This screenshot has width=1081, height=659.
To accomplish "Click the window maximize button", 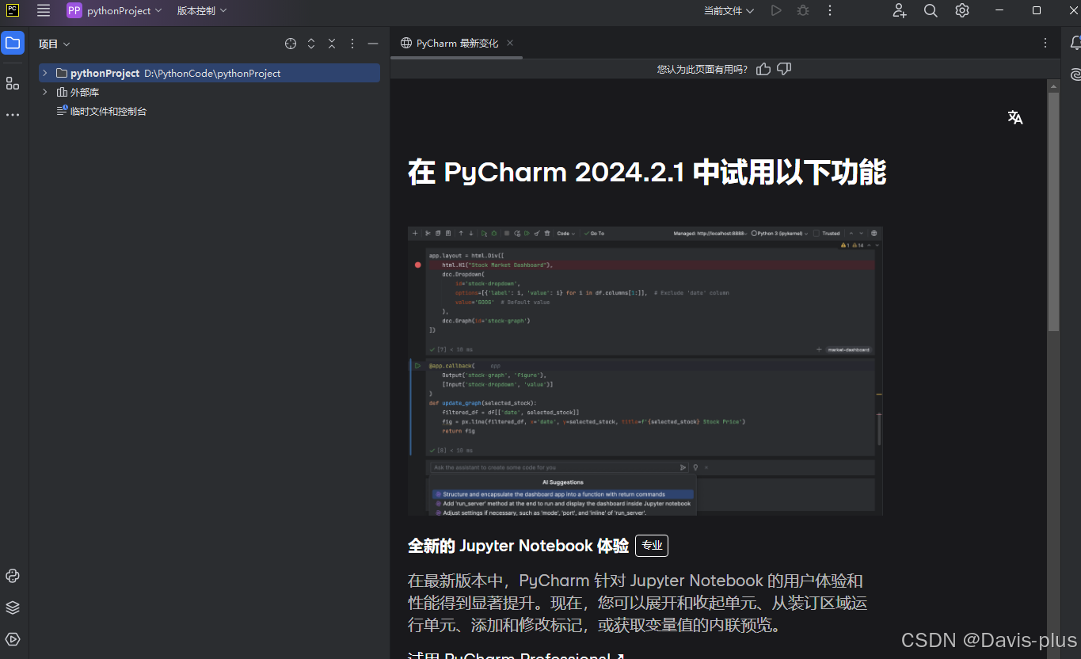I will (x=1037, y=10).
